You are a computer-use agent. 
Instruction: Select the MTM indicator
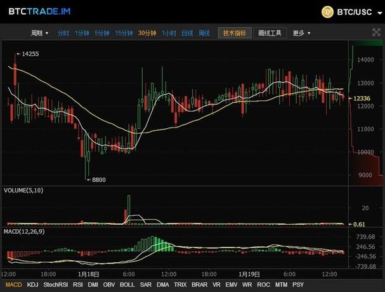pos(281,284)
